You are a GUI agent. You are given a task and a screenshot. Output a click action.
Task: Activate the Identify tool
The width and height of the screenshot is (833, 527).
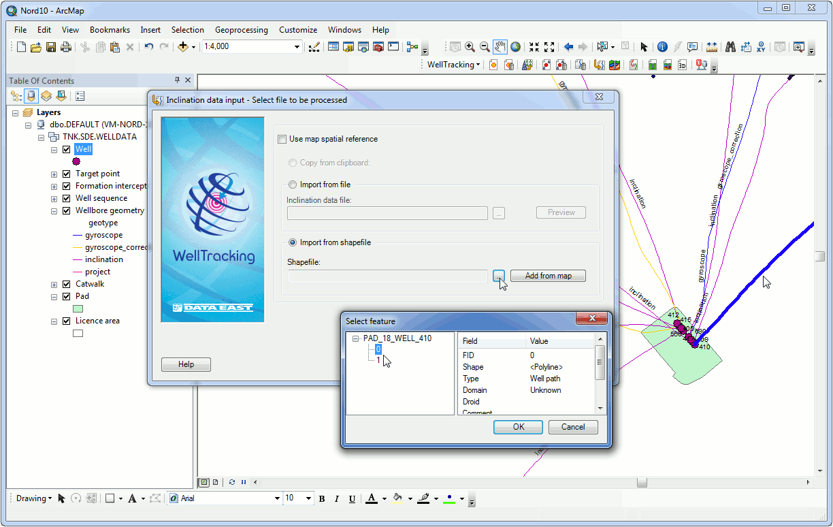(662, 47)
